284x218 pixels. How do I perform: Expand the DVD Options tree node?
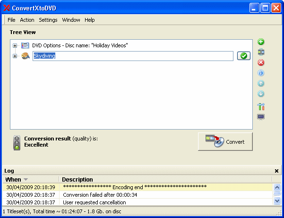(15, 45)
